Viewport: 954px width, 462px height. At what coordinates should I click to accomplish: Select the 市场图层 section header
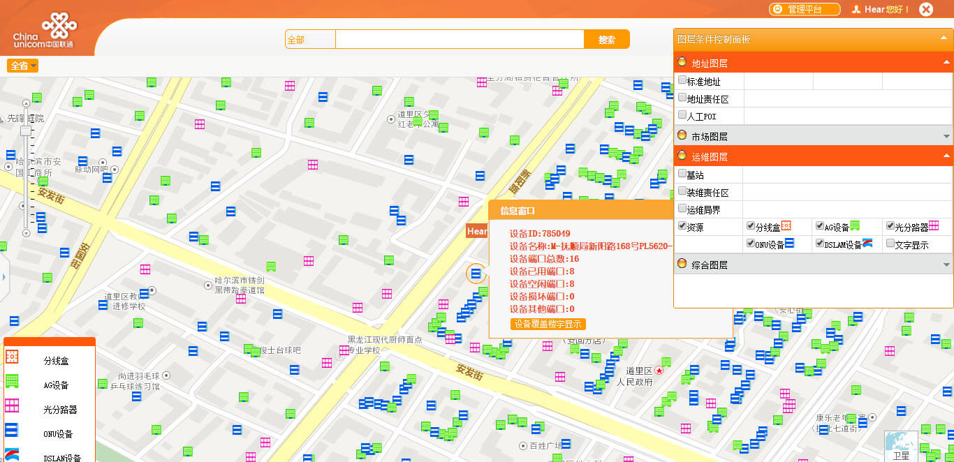point(814,135)
